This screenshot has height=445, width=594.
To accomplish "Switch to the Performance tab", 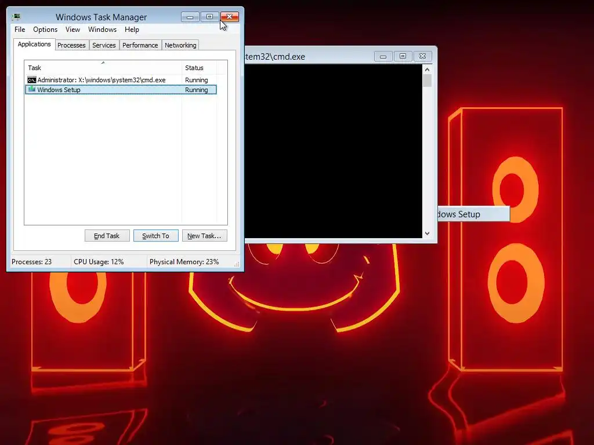I will [x=140, y=45].
